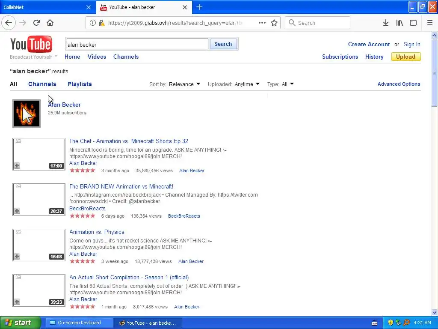
Task: Click the YouTube - alan becker taskbar button
Action: 148,323
